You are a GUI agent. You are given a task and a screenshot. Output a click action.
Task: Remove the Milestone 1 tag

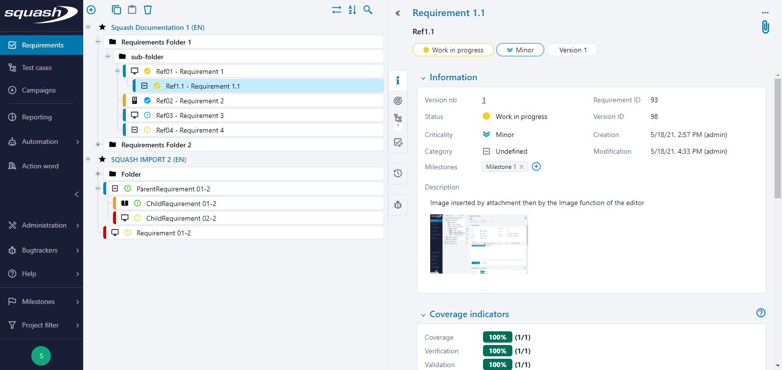[x=522, y=167]
